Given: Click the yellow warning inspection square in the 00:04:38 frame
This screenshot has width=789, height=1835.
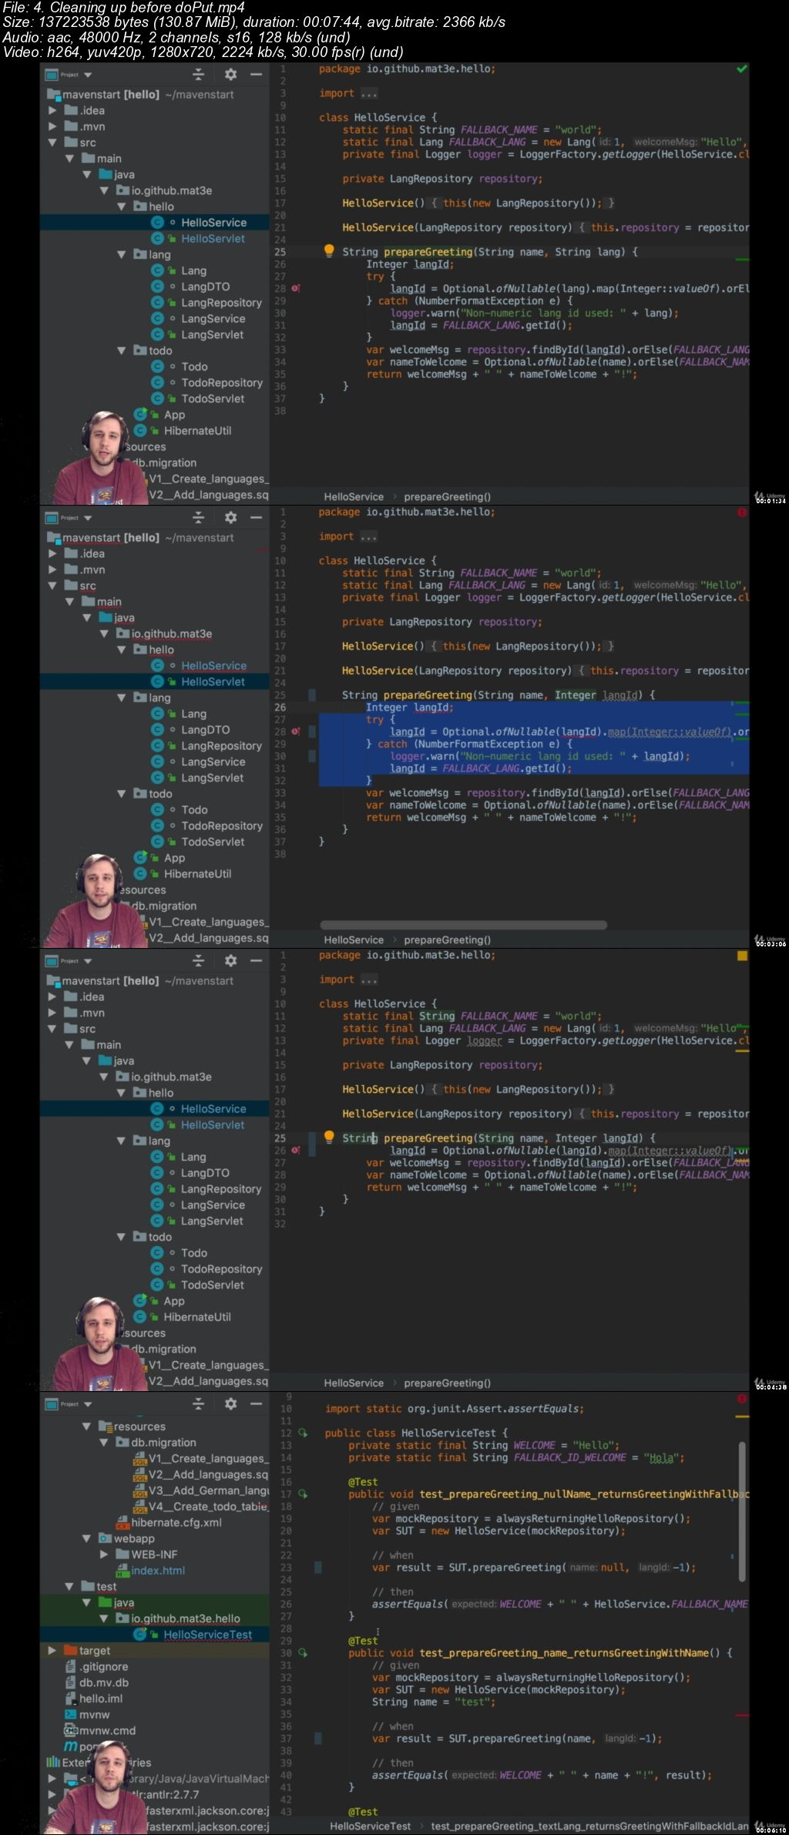Looking at the screenshot, I should click(x=742, y=956).
